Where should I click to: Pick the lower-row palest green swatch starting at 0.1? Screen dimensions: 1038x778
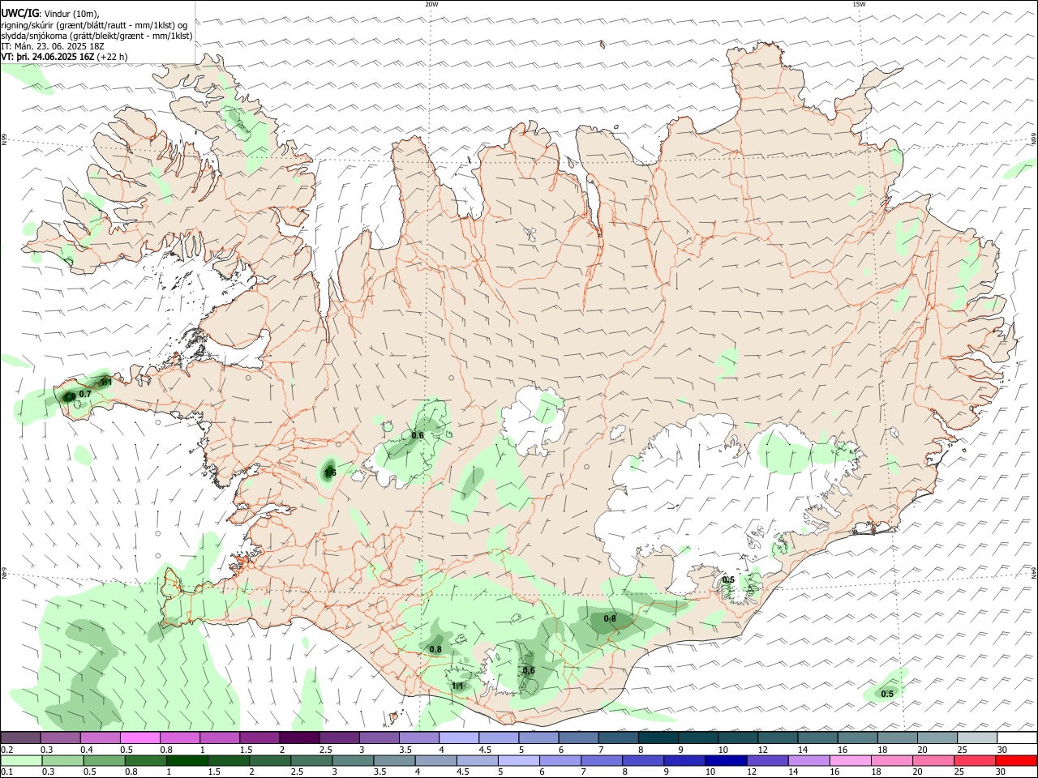click(21, 761)
